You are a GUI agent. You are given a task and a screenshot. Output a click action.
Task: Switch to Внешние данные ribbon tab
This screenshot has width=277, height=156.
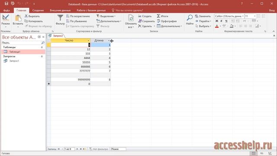[x=60, y=10]
